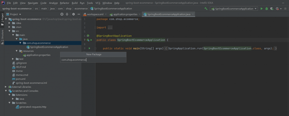Click the IntelliJ IDEA logo in title bar
The height and width of the screenshot is (116, 289).
[3, 3]
